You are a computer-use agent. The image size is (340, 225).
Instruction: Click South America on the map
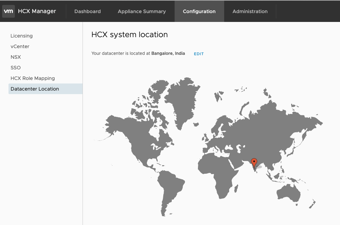click(x=169, y=187)
